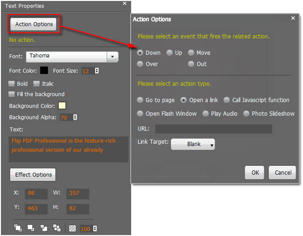303x236 pixels.
Task: Click the bring to front layer icon
Action: point(18,228)
